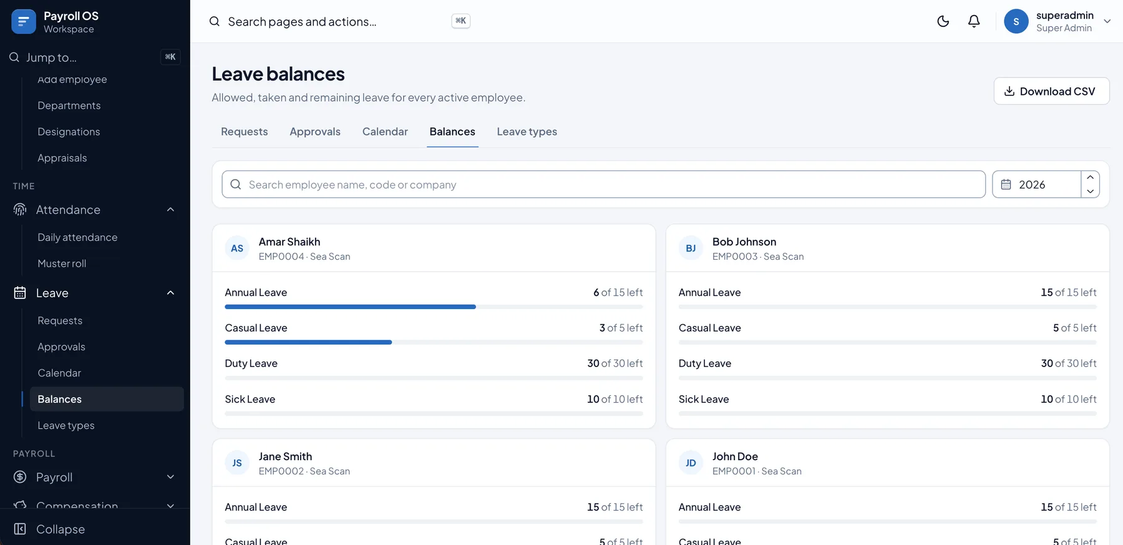The width and height of the screenshot is (1123, 545).
Task: Decrease the year with down stepper arrow
Action: coord(1090,191)
